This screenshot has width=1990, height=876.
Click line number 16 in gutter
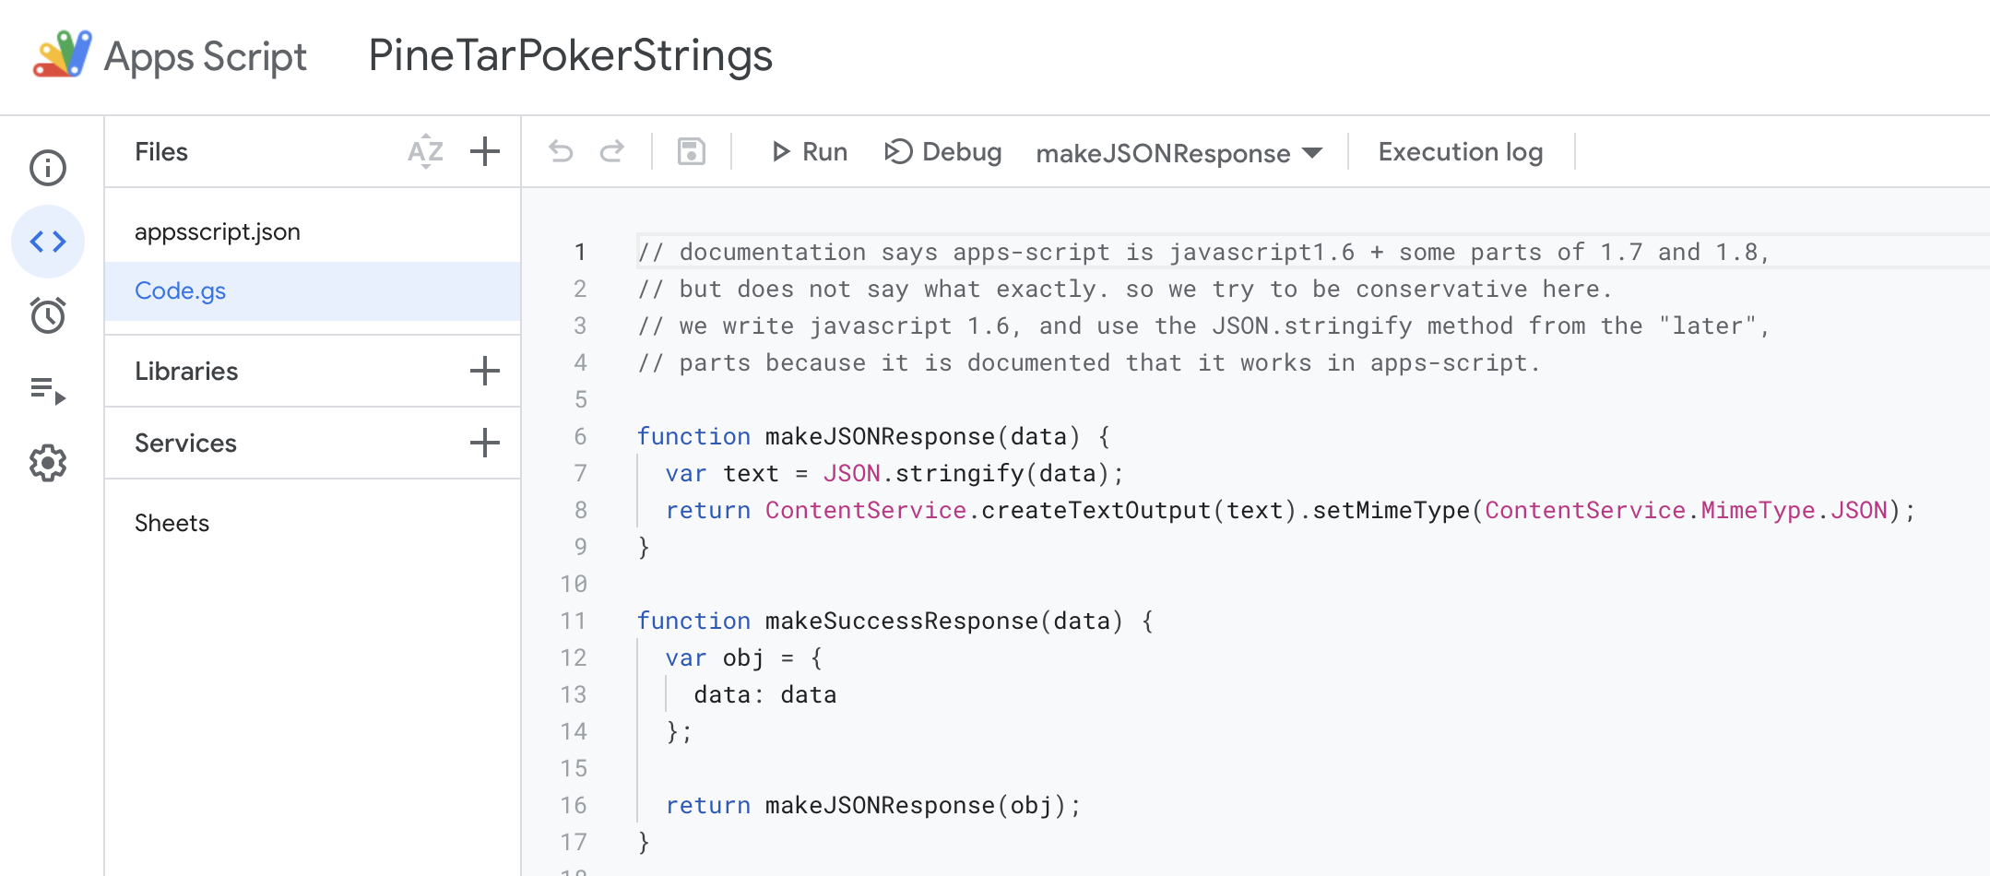coord(574,805)
